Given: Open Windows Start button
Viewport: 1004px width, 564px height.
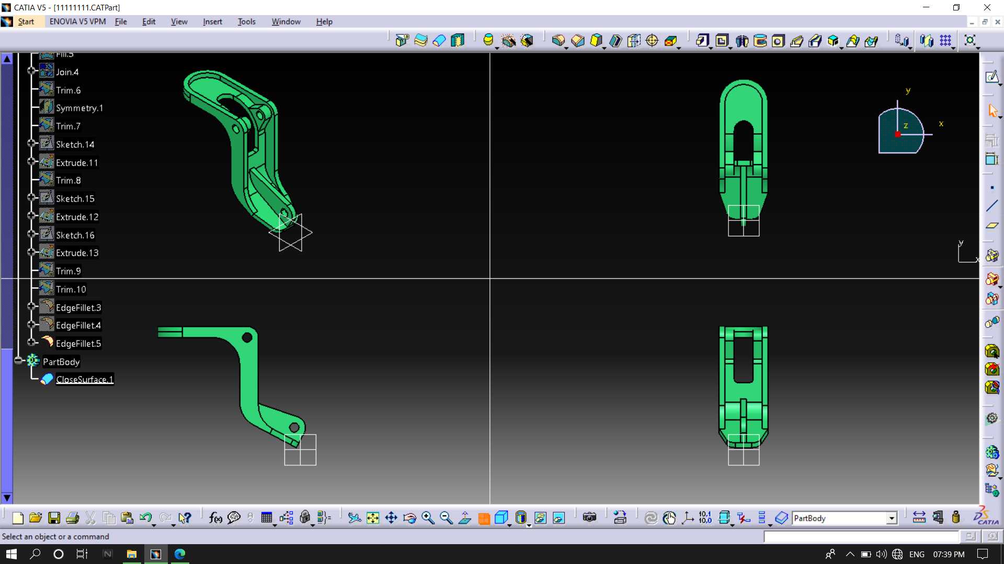Looking at the screenshot, I should (12, 554).
